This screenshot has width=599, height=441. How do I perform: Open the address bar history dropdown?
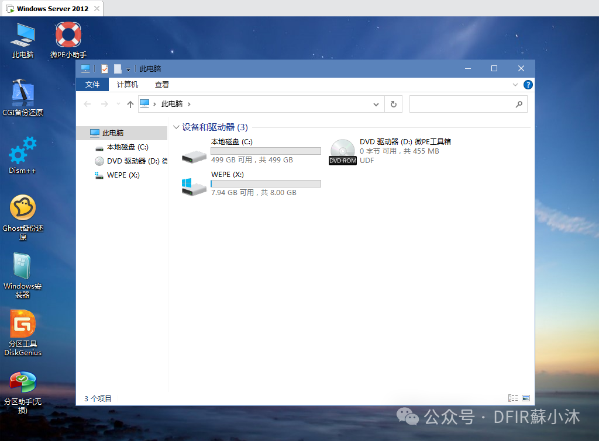[x=376, y=104]
